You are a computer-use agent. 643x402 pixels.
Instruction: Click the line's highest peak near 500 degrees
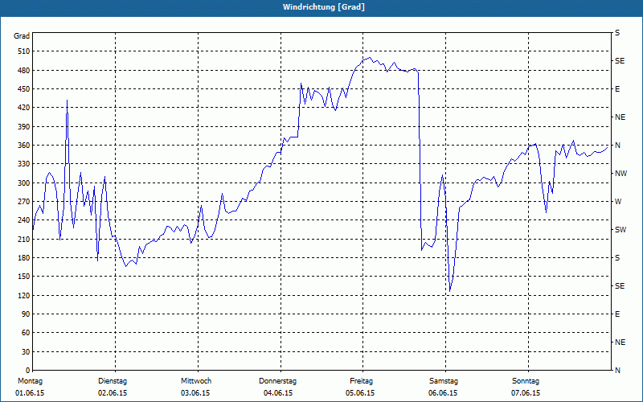(370, 57)
